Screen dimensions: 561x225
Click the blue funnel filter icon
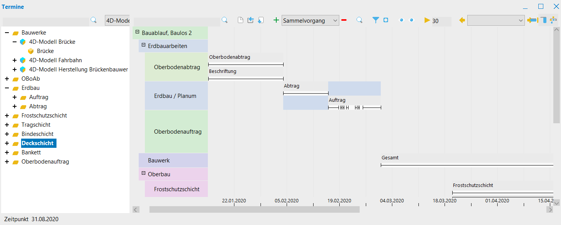coord(375,20)
